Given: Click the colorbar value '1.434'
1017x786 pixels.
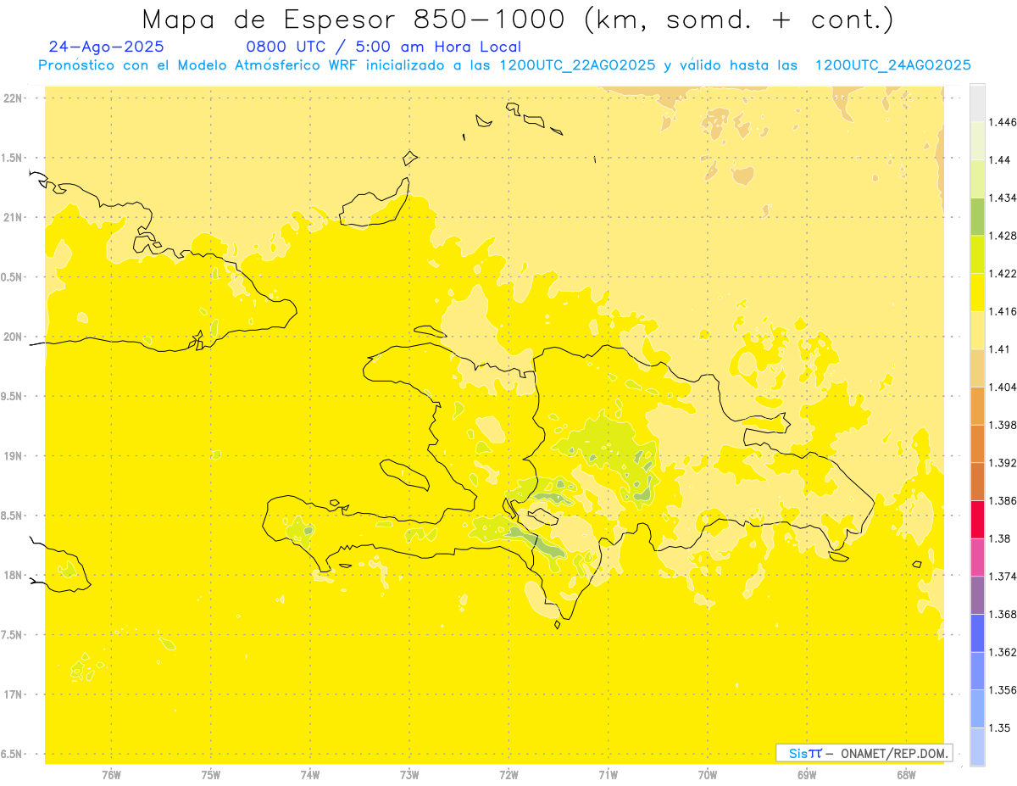Looking at the screenshot, I should (1003, 198).
